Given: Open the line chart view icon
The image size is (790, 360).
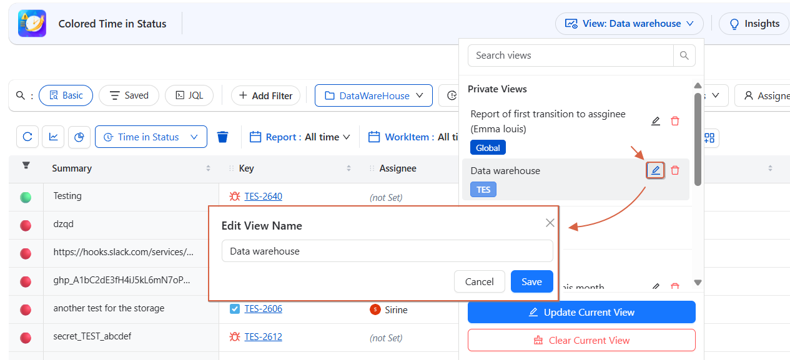Looking at the screenshot, I should click(53, 137).
